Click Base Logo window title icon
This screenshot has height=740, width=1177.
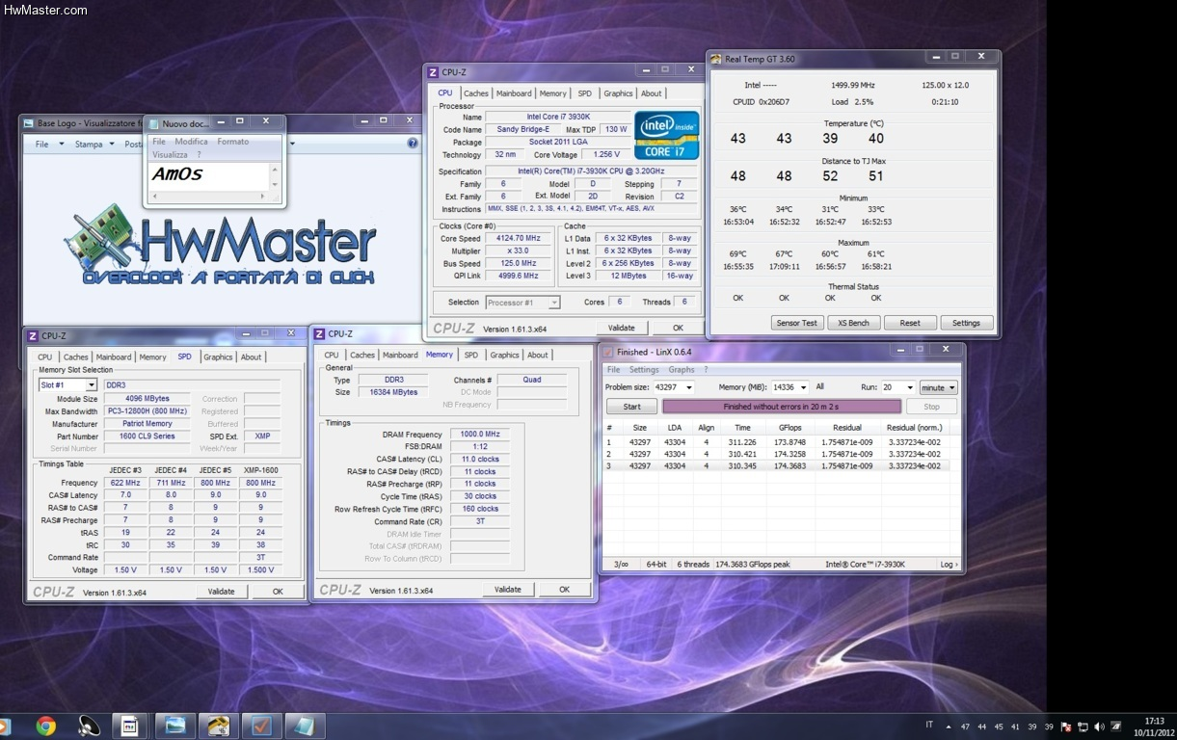[x=29, y=122]
